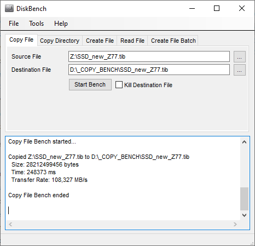Click the 'Copied Z:\SSD_new_Z77.tib to' log line

pos(99,157)
